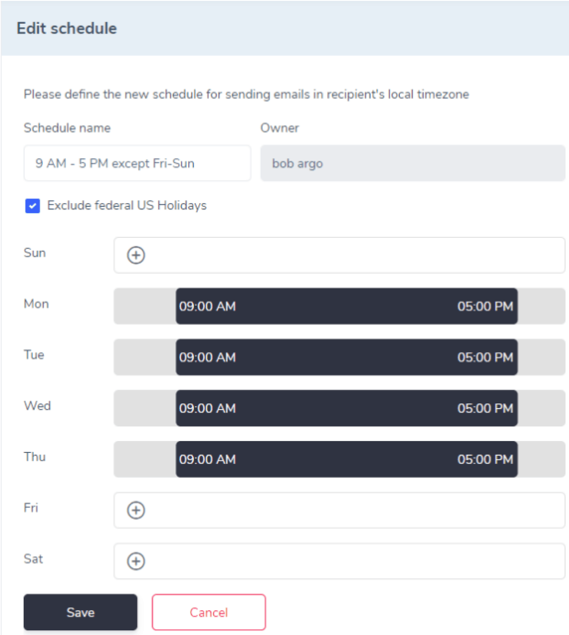
Task: Click the Schedule name input field
Action: (x=137, y=163)
